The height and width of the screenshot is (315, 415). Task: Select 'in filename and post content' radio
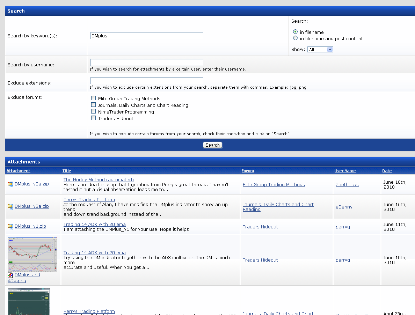click(x=296, y=38)
